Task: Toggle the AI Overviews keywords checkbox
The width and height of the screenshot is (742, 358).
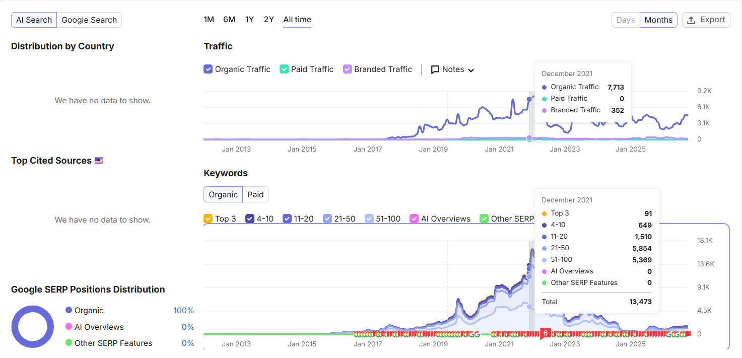Action: [414, 219]
